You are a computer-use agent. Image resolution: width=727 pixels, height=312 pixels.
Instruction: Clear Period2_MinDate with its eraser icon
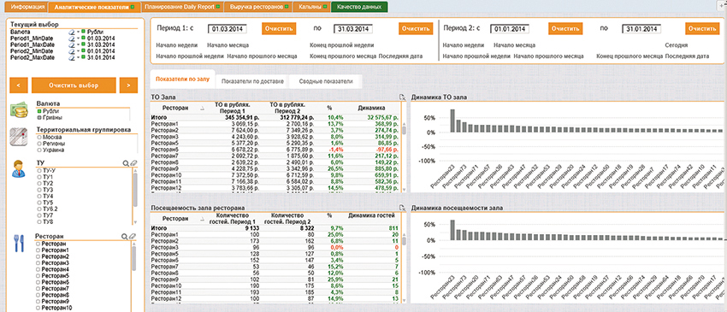click(71, 51)
